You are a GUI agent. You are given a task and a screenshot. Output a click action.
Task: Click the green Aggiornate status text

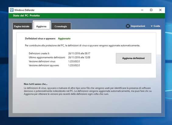[64, 38]
